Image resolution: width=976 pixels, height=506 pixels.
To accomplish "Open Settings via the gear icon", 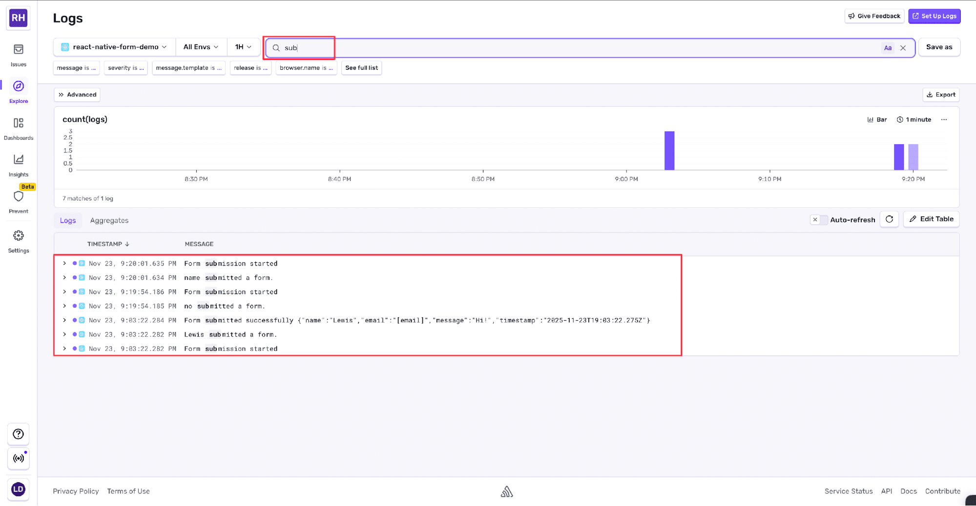I will point(19,235).
